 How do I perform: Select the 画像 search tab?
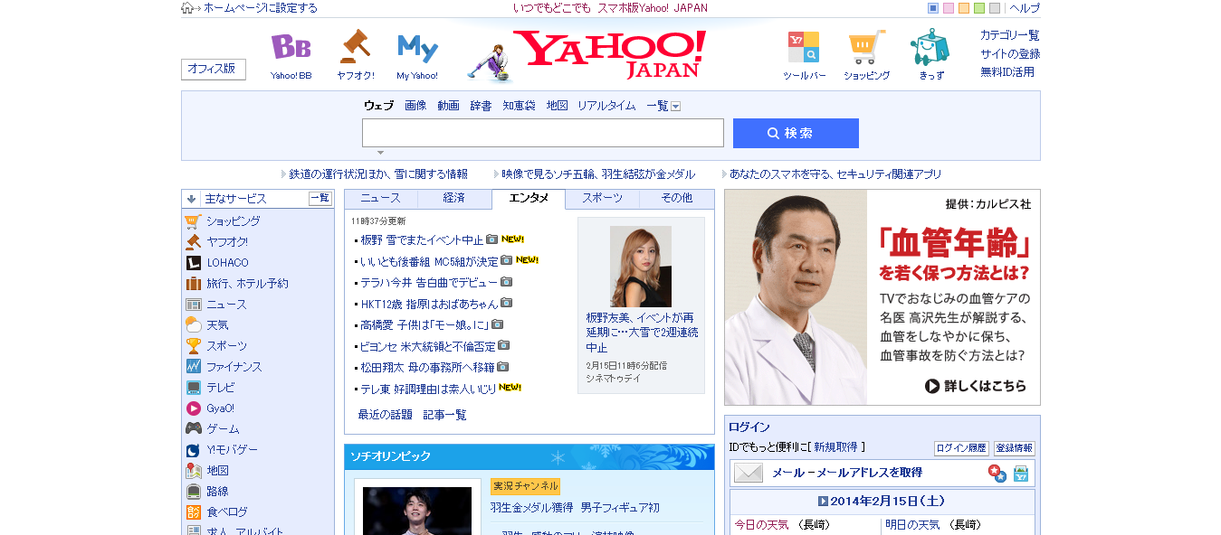[415, 106]
